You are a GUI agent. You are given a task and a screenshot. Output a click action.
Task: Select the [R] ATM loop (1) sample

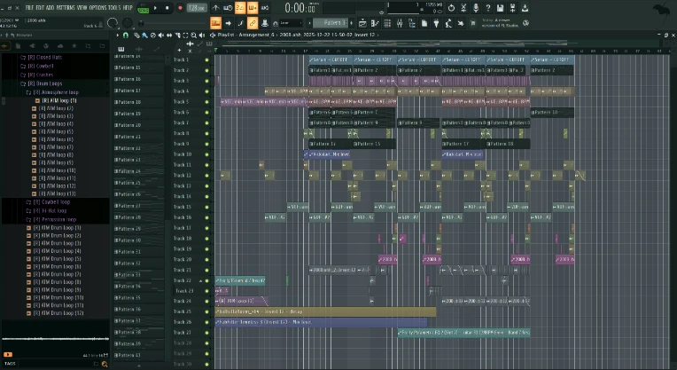click(x=58, y=100)
